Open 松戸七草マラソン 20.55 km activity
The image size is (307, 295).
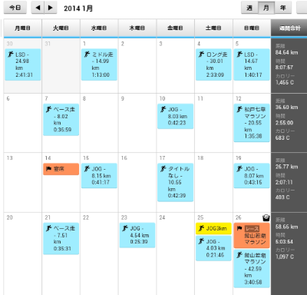click(252, 123)
